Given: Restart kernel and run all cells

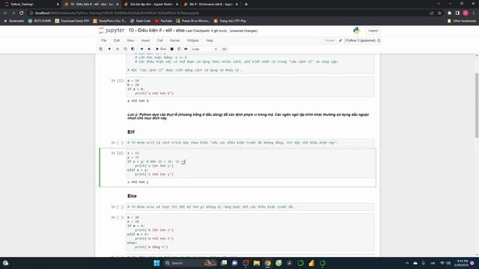Looking at the screenshot, I should pos(186,49).
